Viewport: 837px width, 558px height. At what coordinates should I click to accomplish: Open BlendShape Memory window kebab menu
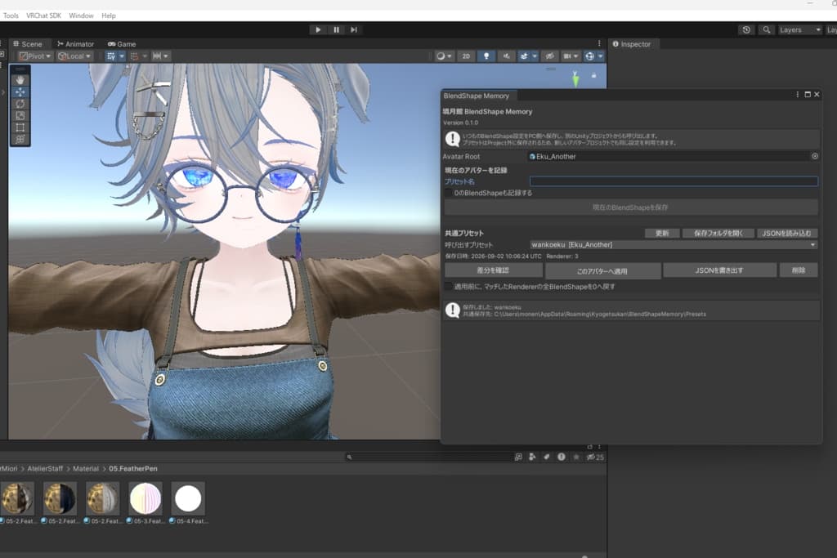click(798, 95)
